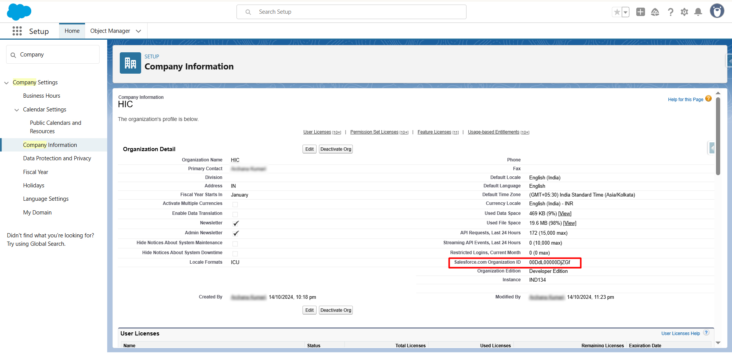The width and height of the screenshot is (732, 353).
Task: View notifications bell
Action: coord(698,12)
